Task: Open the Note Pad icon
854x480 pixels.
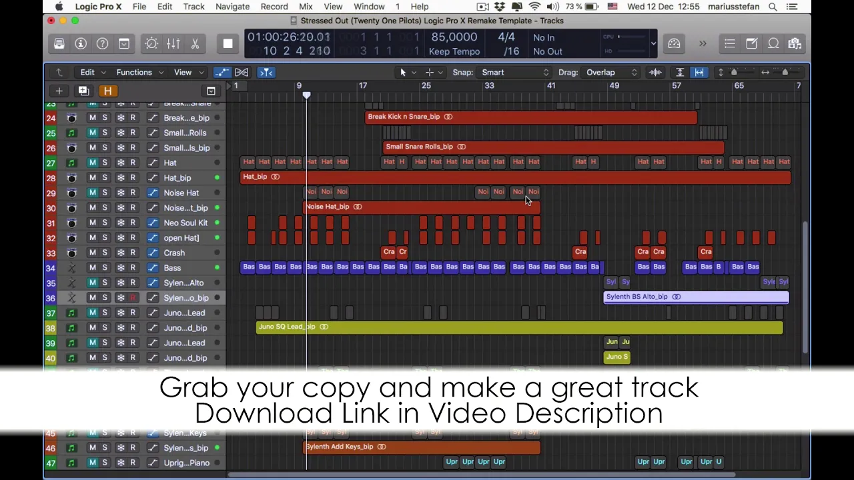Action: (x=751, y=44)
